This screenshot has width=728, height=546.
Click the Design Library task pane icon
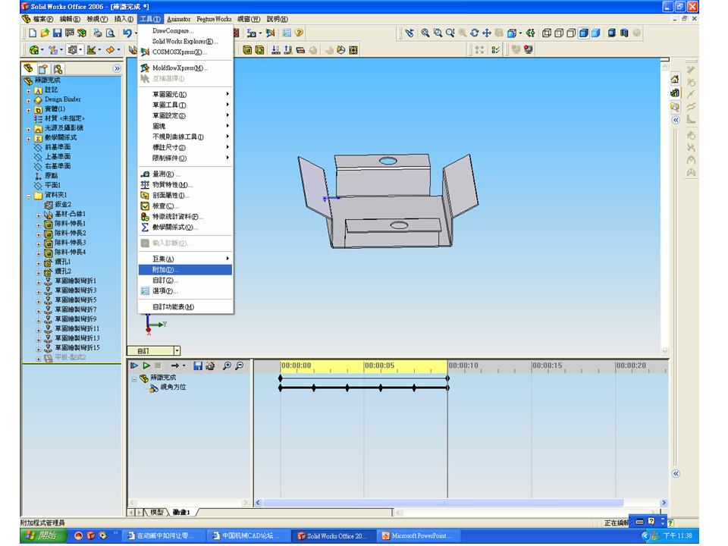point(675,93)
